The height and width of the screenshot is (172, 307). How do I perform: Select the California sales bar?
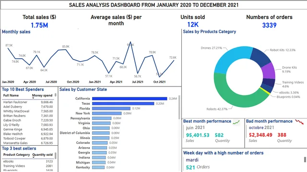[130, 99]
